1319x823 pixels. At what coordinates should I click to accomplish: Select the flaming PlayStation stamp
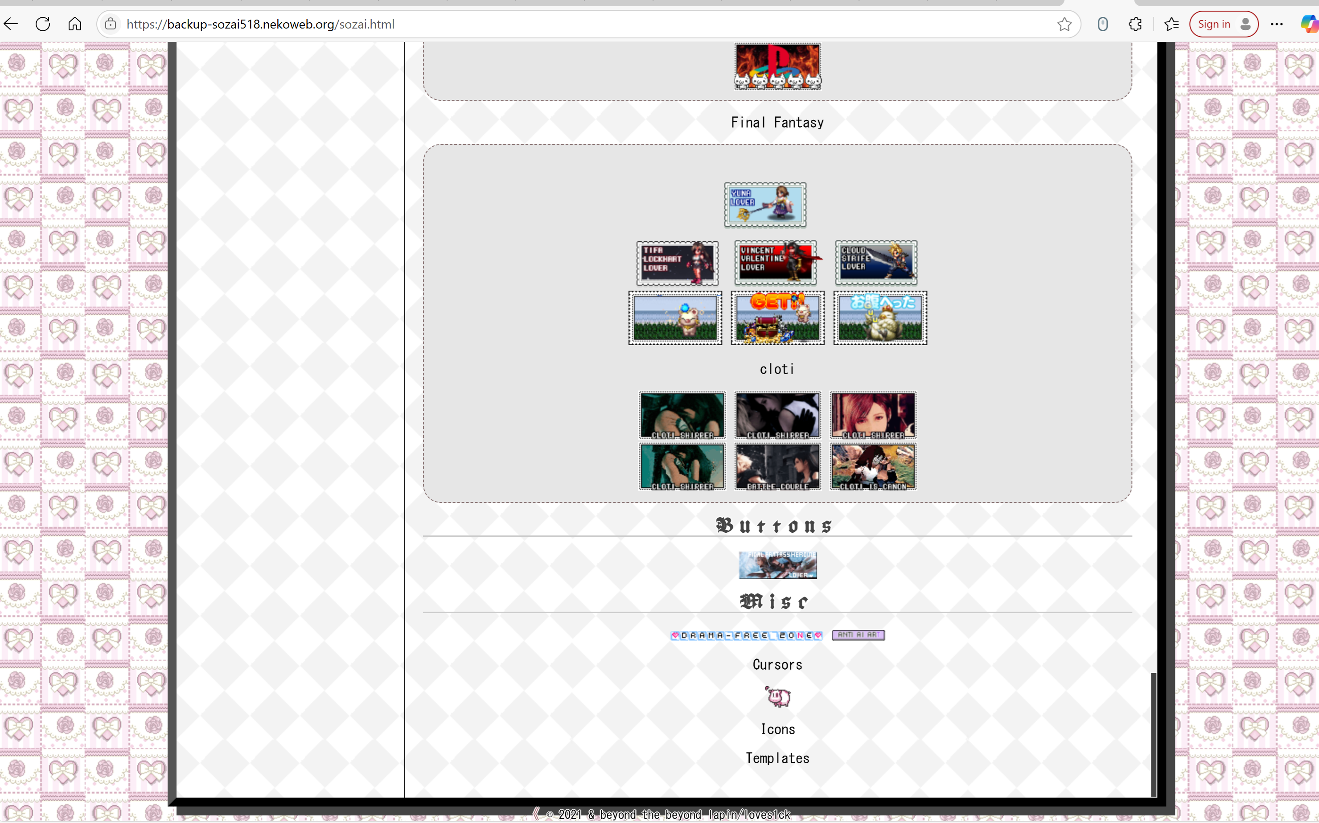pyautogui.click(x=777, y=66)
